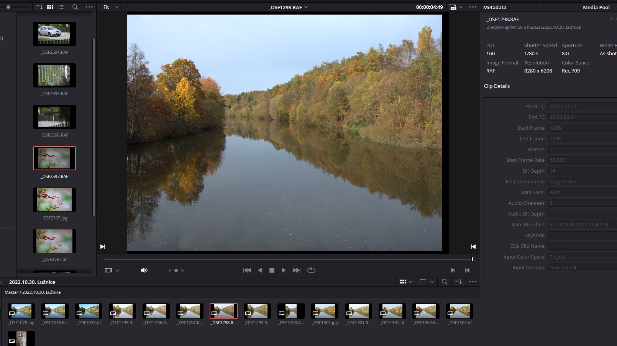This screenshot has height=346, width=617.
Task: Click the media pool clip frame display icon
Action: tap(423, 282)
